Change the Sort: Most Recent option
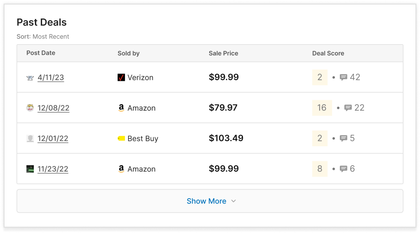The height and width of the screenshot is (233, 420). [43, 37]
